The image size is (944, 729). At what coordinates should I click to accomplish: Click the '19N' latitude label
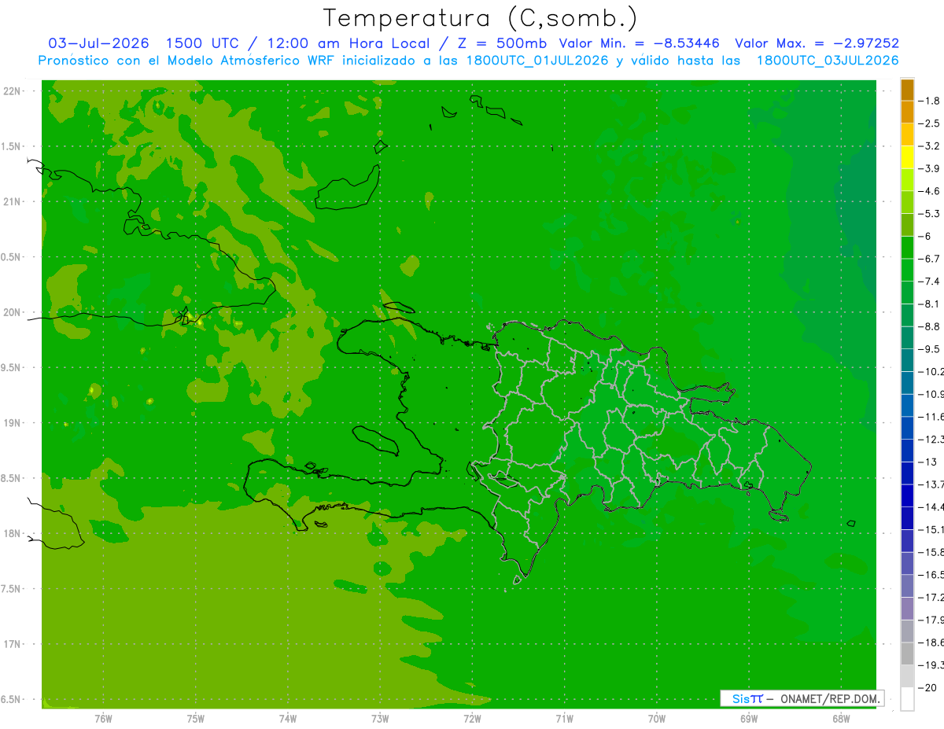(11, 423)
